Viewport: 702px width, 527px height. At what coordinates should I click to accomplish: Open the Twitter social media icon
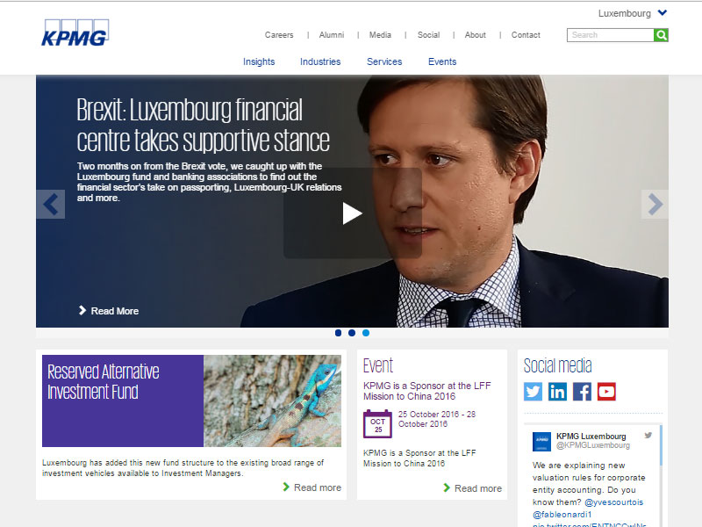(x=533, y=392)
